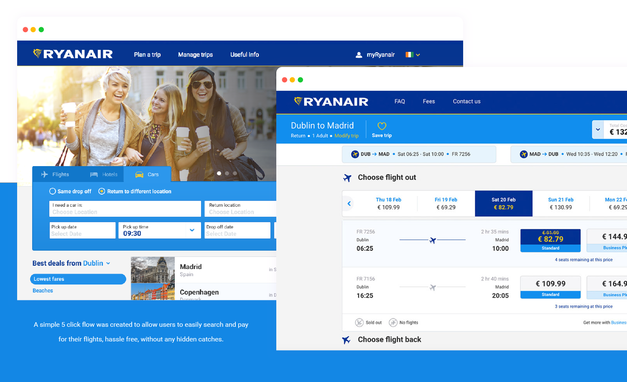Switch to the Cars tab
Image resolution: width=627 pixels, height=382 pixels.
(147, 174)
